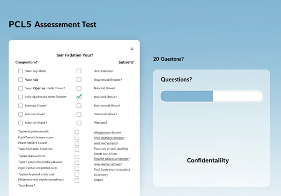The image size is (281, 196).
Task: Tick the checkbox beside 'Dodmenly'
Action: (77, 174)
